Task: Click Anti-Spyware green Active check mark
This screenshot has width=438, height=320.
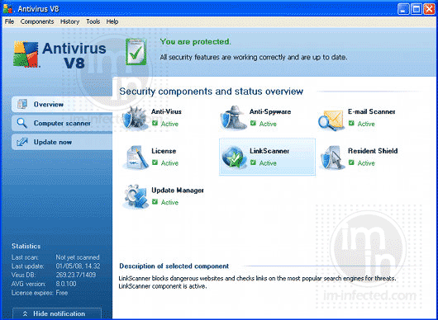Action: tap(253, 123)
